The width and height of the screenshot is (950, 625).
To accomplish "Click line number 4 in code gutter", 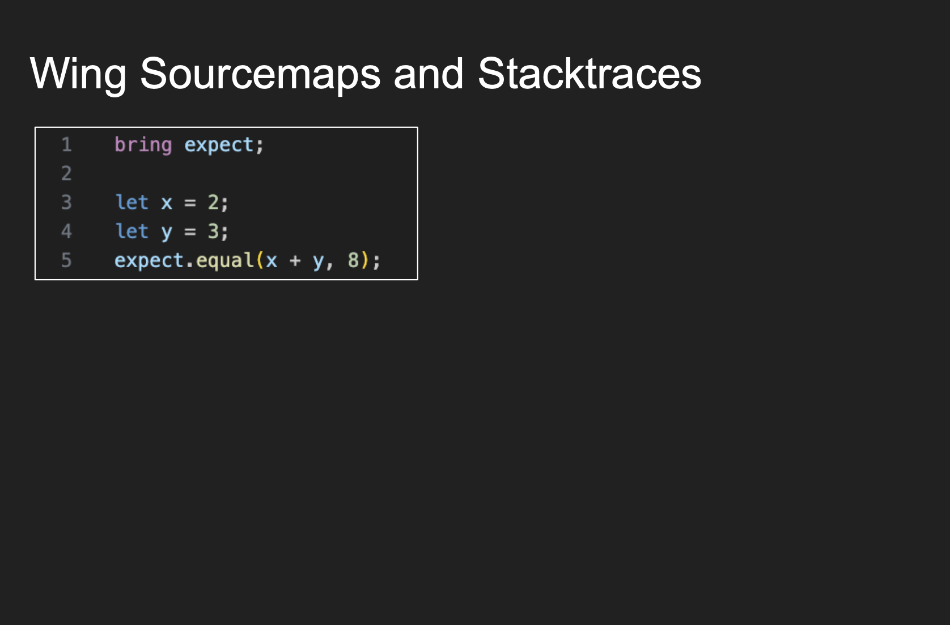I will click(x=66, y=231).
